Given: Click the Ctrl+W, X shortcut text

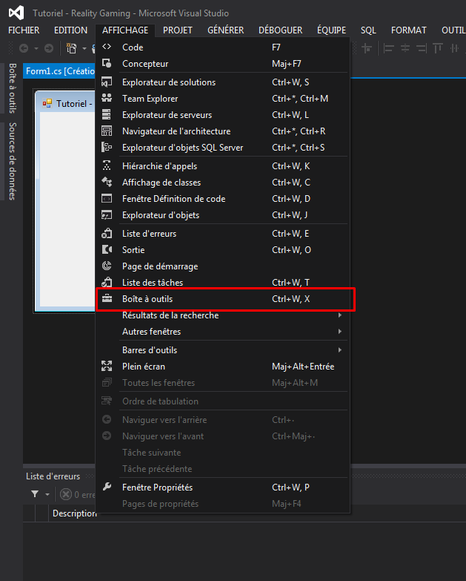Looking at the screenshot, I should (x=290, y=298).
